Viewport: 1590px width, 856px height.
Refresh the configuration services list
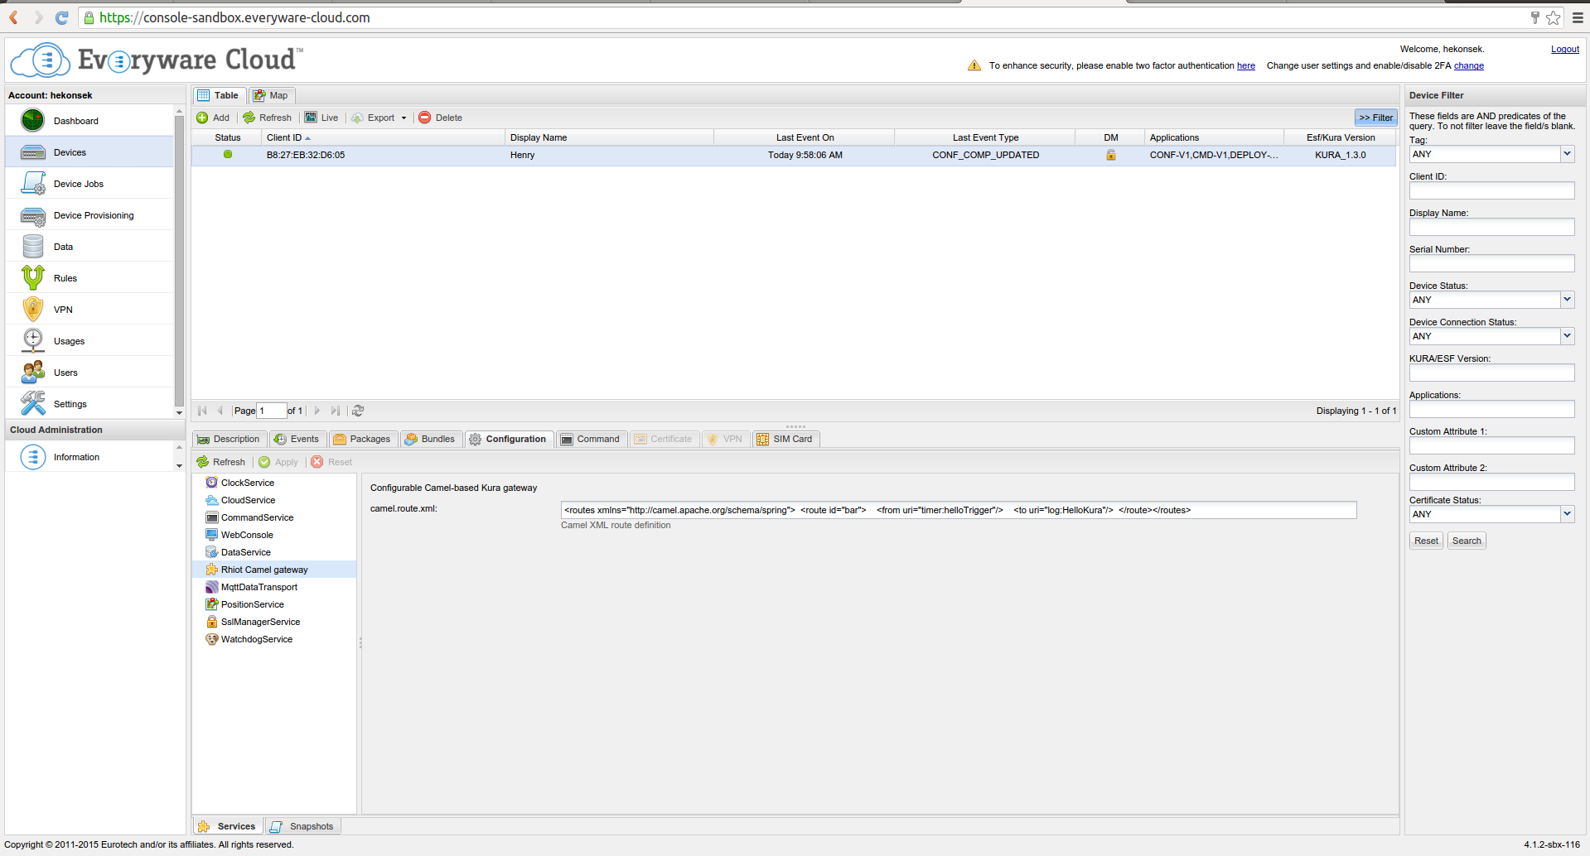(221, 462)
